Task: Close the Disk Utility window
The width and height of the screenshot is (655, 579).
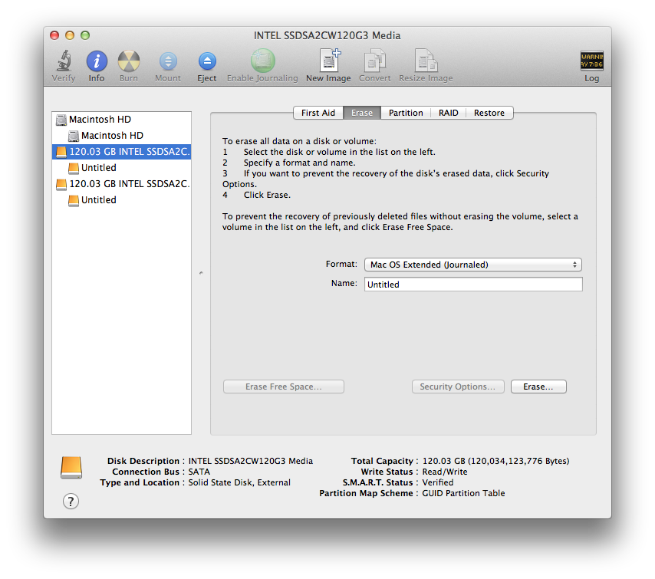Action: point(54,35)
